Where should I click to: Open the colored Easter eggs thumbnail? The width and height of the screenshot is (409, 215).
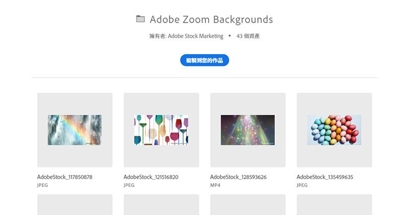334,130
